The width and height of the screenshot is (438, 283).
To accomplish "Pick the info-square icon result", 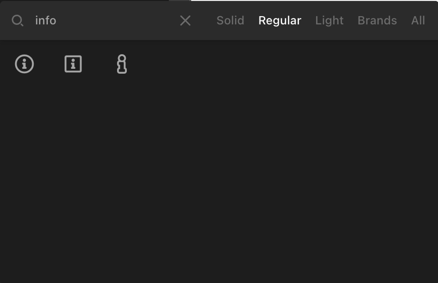I will [73, 64].
